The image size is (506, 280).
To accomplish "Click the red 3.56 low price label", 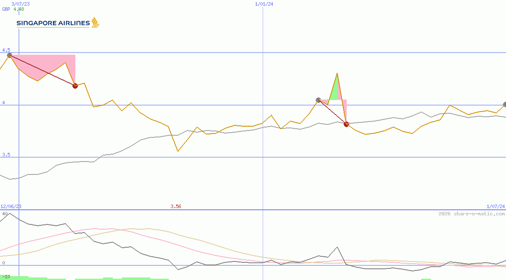I will coord(176,206).
